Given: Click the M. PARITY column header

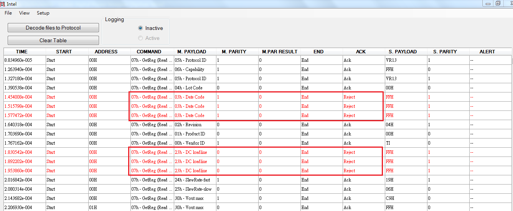Looking at the screenshot, I should click(237, 51).
